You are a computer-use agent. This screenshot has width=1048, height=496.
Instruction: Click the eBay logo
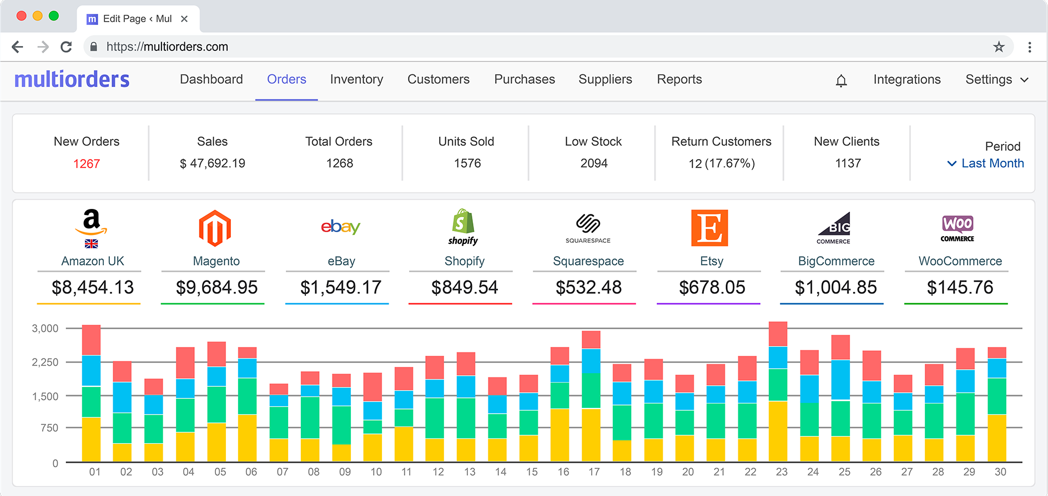[340, 227]
